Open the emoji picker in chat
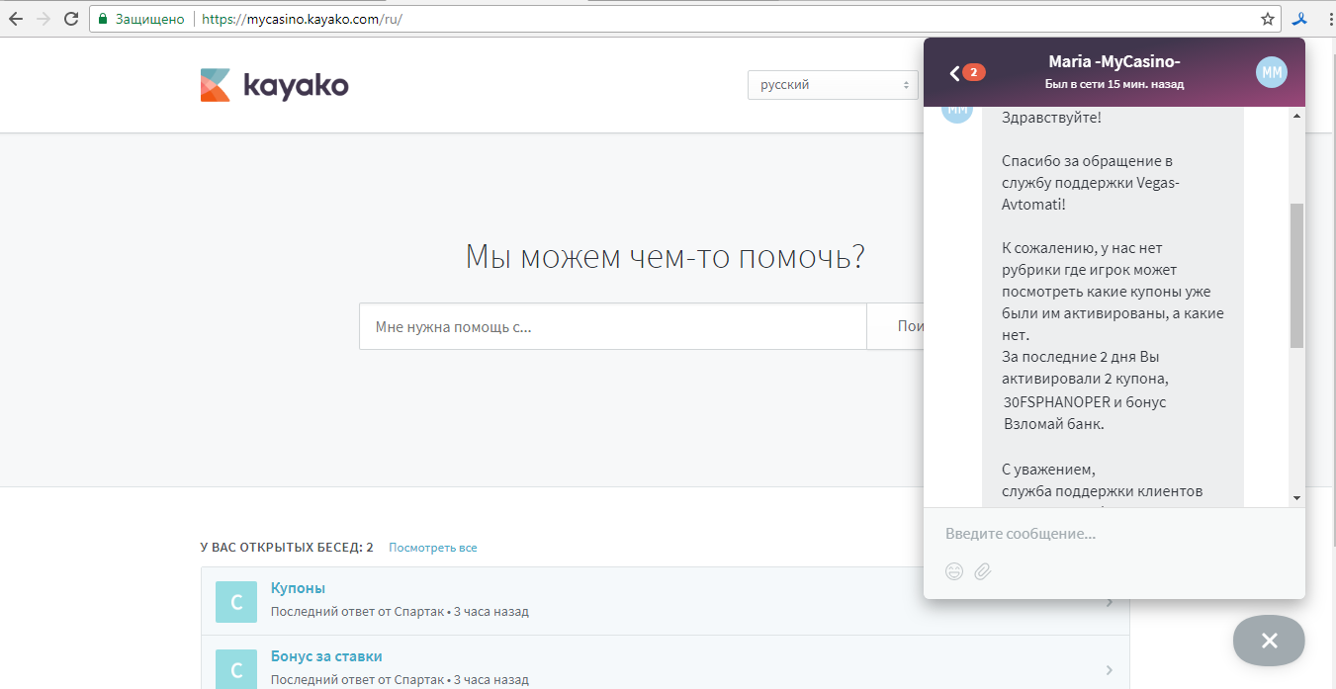The height and width of the screenshot is (689, 1336). (954, 571)
